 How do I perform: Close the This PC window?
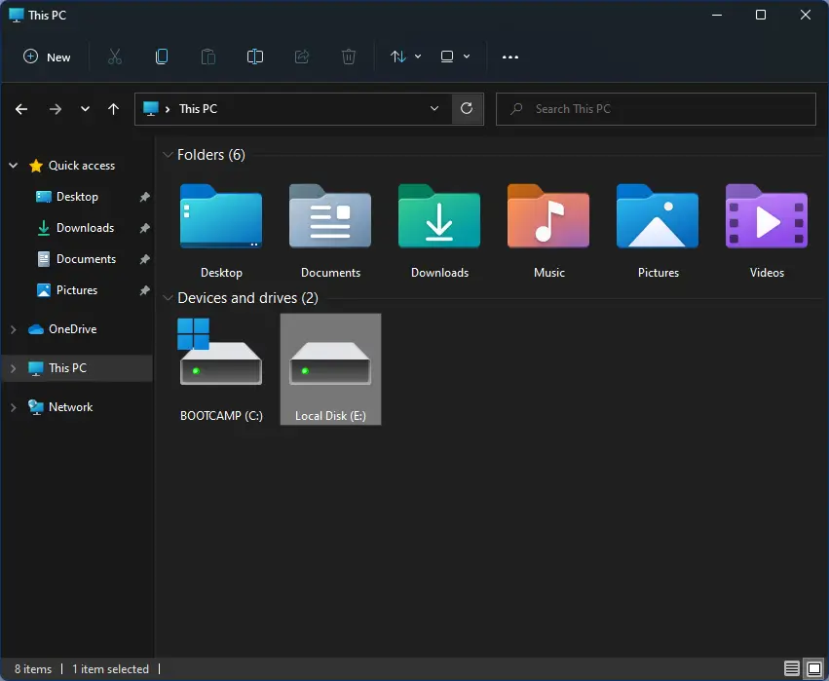(806, 15)
